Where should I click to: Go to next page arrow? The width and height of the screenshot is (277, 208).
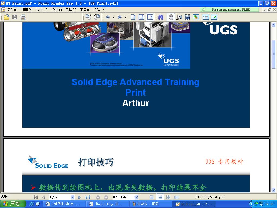click(79, 197)
